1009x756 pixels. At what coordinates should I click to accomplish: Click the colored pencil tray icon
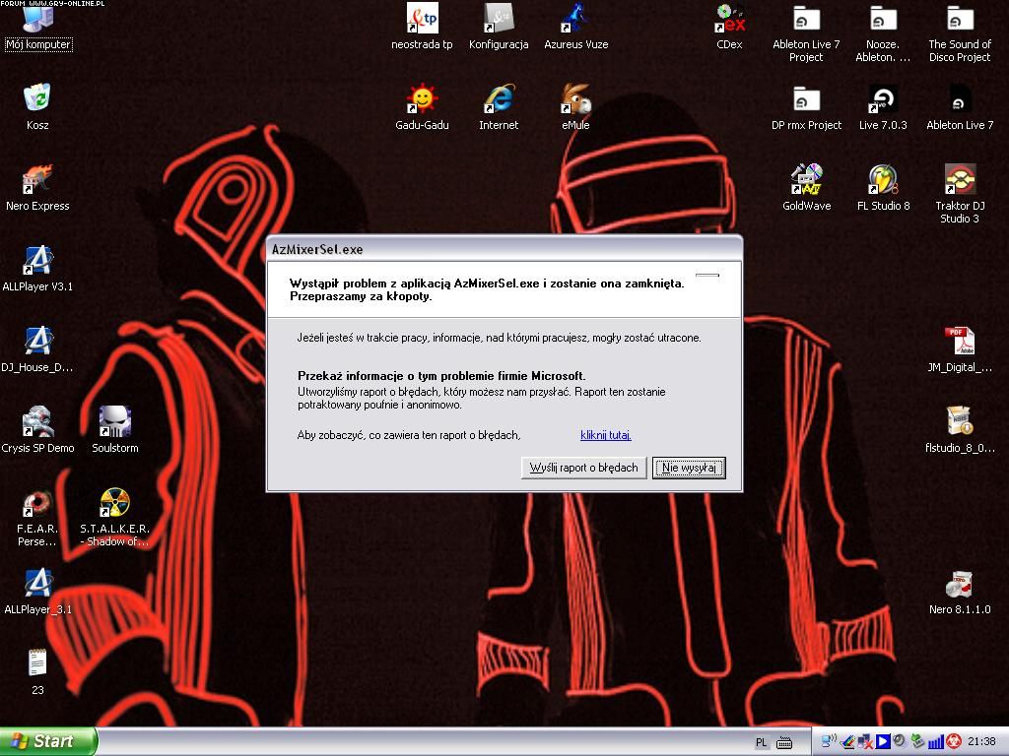(848, 742)
